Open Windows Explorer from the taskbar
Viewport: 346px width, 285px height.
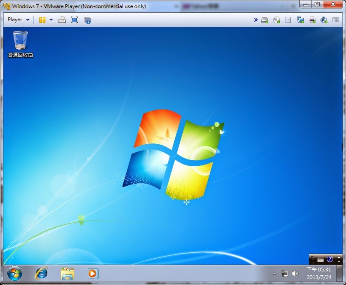coord(67,274)
